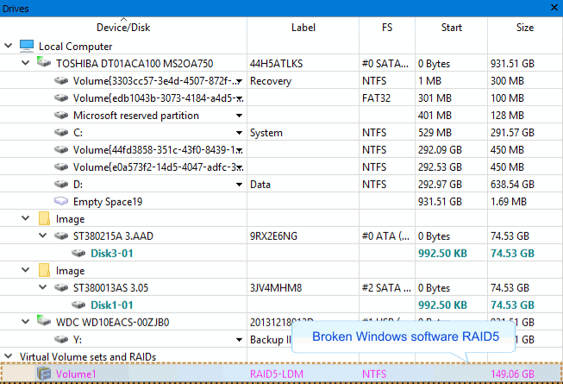The image size is (563, 384).
Task: Open dropdown for Microsoft reserved partition
Action: pyautogui.click(x=239, y=116)
